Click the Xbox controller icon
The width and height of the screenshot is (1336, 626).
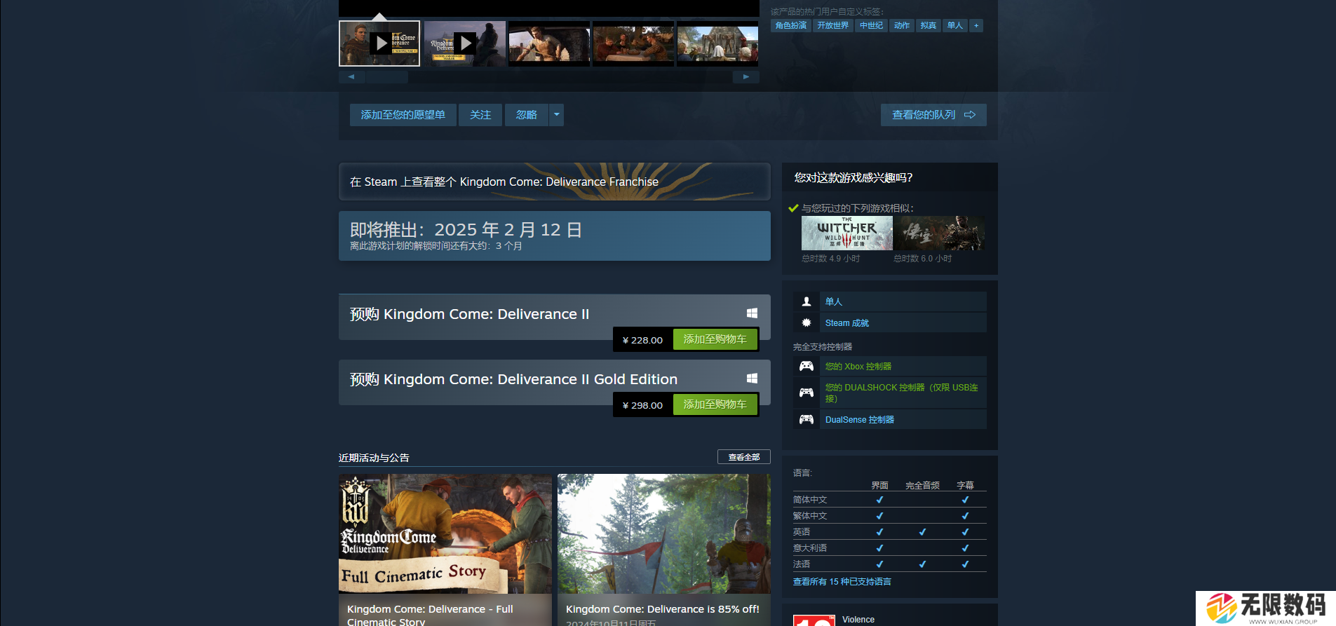point(807,367)
